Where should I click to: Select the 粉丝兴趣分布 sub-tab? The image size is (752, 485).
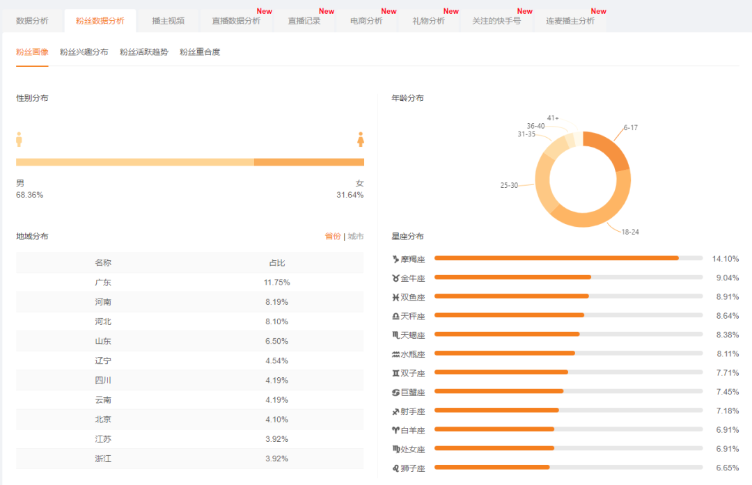coord(84,52)
